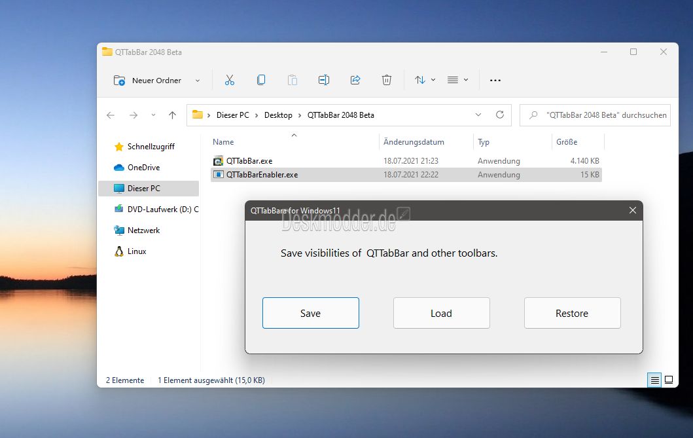Click the folder icon in the title bar
693x438 pixels.
click(x=107, y=52)
